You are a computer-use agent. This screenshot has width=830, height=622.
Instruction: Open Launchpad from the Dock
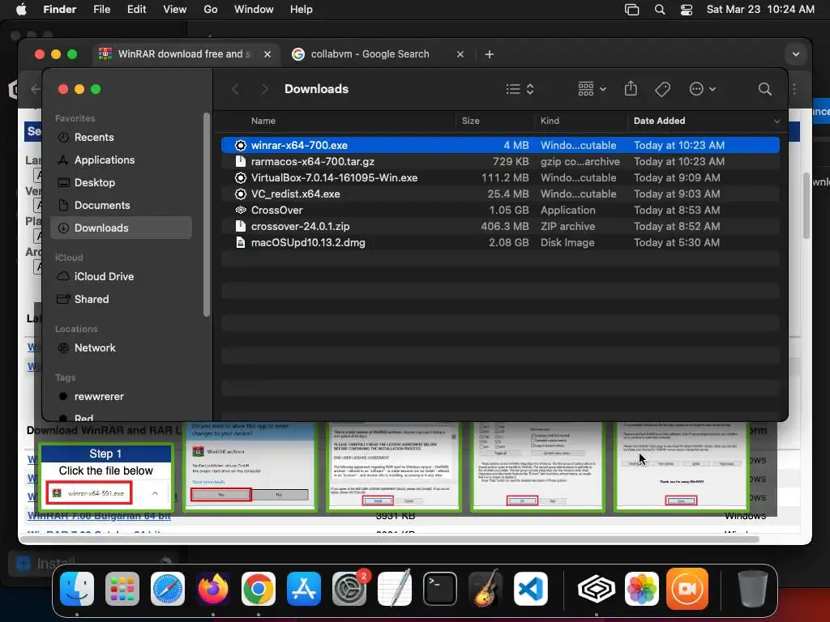pos(122,588)
